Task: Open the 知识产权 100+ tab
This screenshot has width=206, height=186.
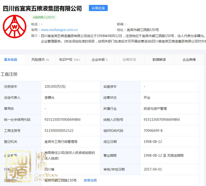Action: pos(70,60)
